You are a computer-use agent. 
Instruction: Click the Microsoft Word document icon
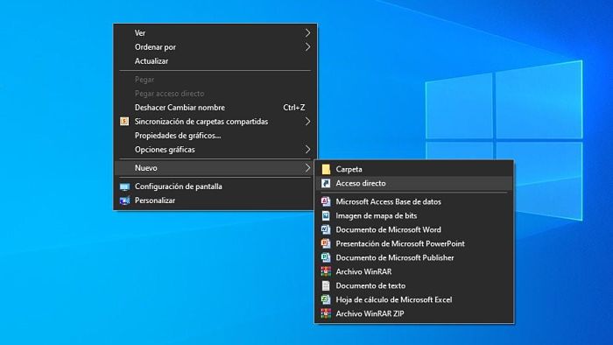coord(326,229)
